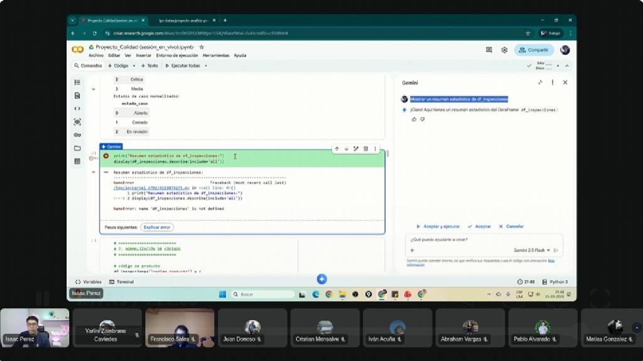This screenshot has height=361, width=643.
Task: Open Colab settings gear icon
Action: point(504,50)
